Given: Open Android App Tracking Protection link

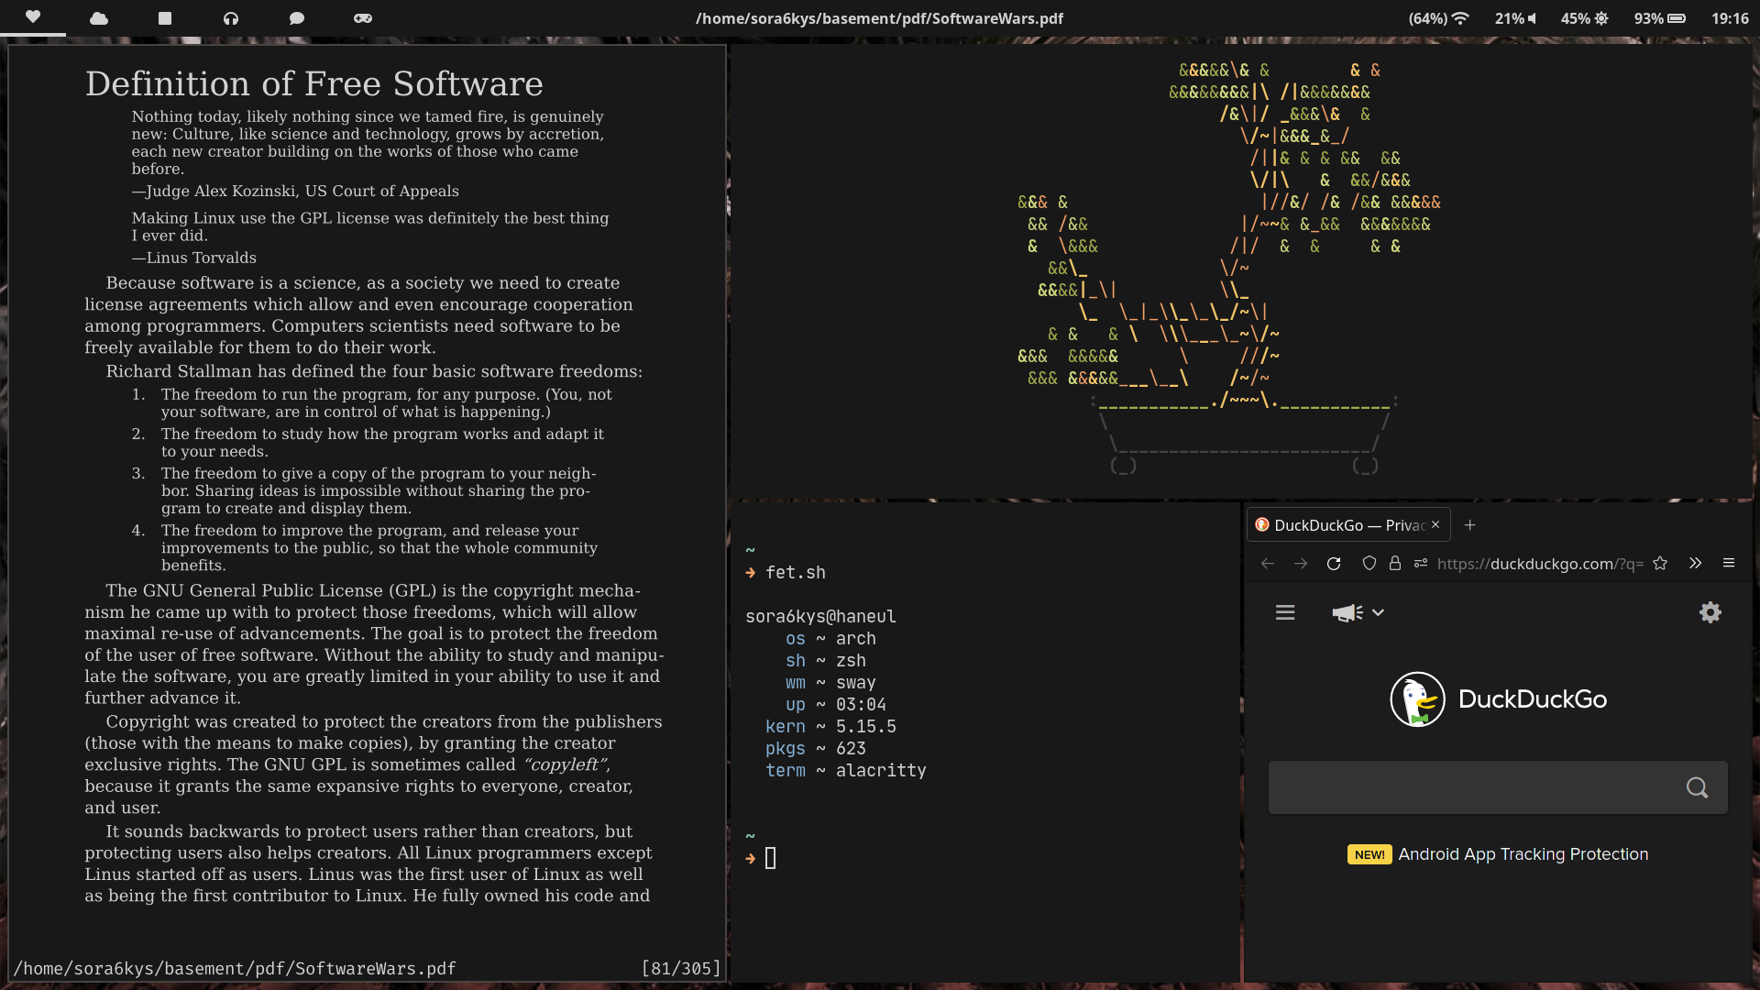Looking at the screenshot, I should click(x=1523, y=854).
